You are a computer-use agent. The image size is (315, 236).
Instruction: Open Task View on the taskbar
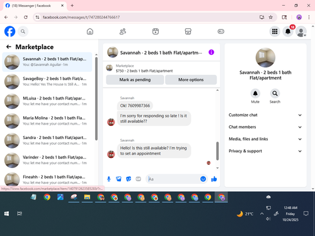tap(20, 213)
